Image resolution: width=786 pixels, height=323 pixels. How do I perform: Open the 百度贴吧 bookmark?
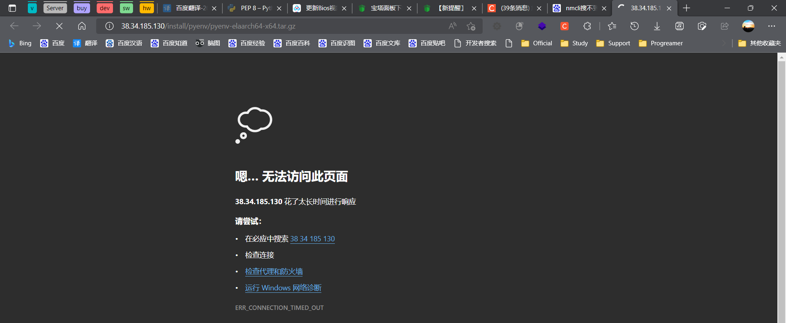pos(427,43)
